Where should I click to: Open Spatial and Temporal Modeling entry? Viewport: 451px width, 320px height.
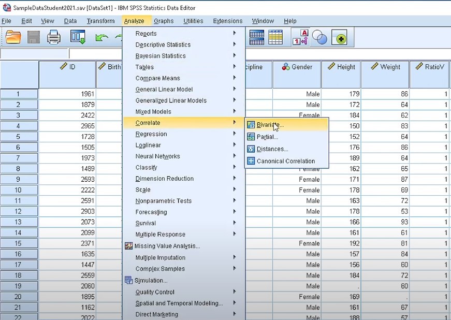pyautogui.click(x=184, y=303)
